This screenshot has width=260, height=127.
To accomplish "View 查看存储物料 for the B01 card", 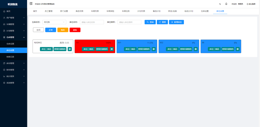I will (x=144, y=49).
